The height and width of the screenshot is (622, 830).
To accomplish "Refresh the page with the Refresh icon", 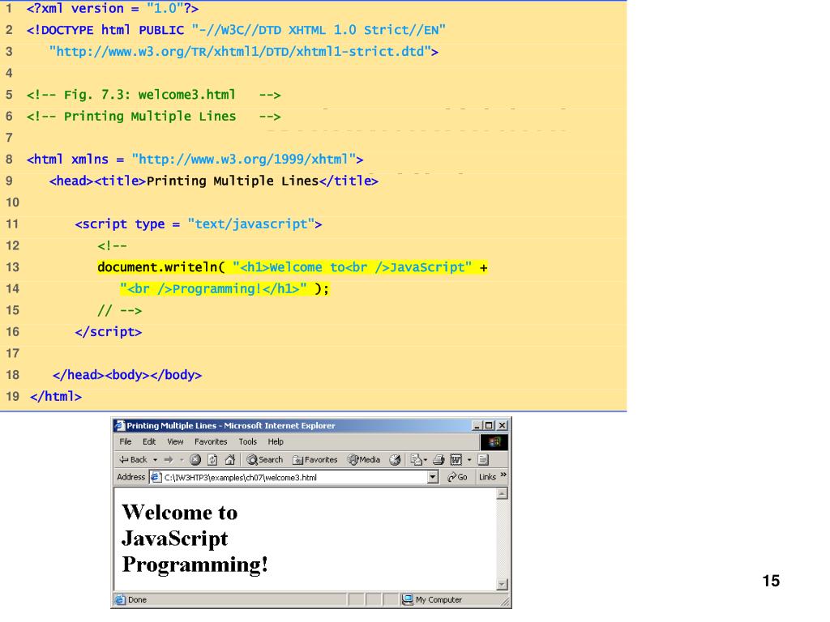I will (x=212, y=460).
